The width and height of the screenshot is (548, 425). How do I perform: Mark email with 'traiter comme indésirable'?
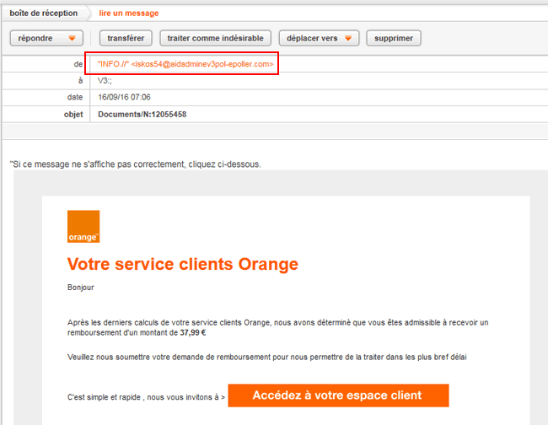pyautogui.click(x=215, y=38)
